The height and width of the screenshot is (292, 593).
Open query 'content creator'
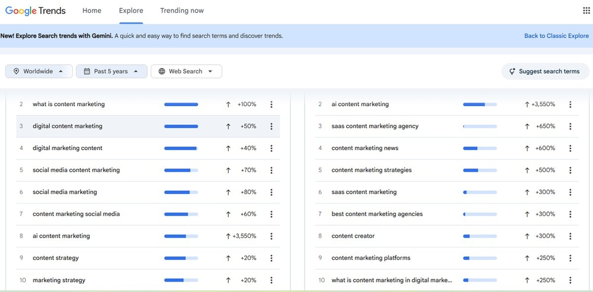click(353, 236)
